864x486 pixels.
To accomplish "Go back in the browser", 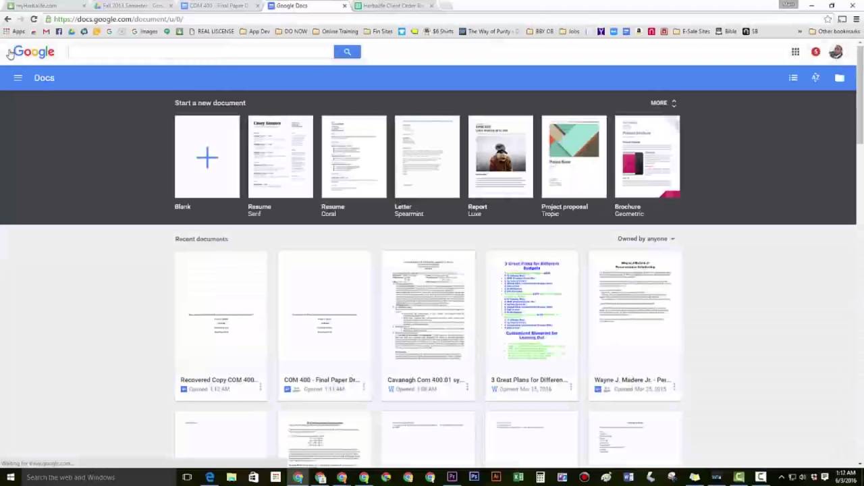I will click(x=8, y=19).
